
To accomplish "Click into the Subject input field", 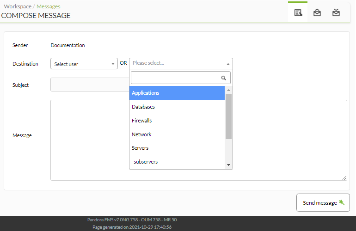I will click(90, 85).
